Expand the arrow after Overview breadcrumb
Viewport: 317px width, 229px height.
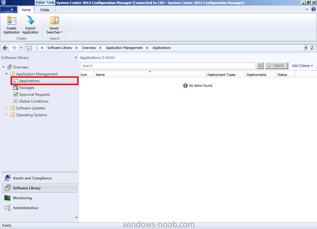[101, 48]
